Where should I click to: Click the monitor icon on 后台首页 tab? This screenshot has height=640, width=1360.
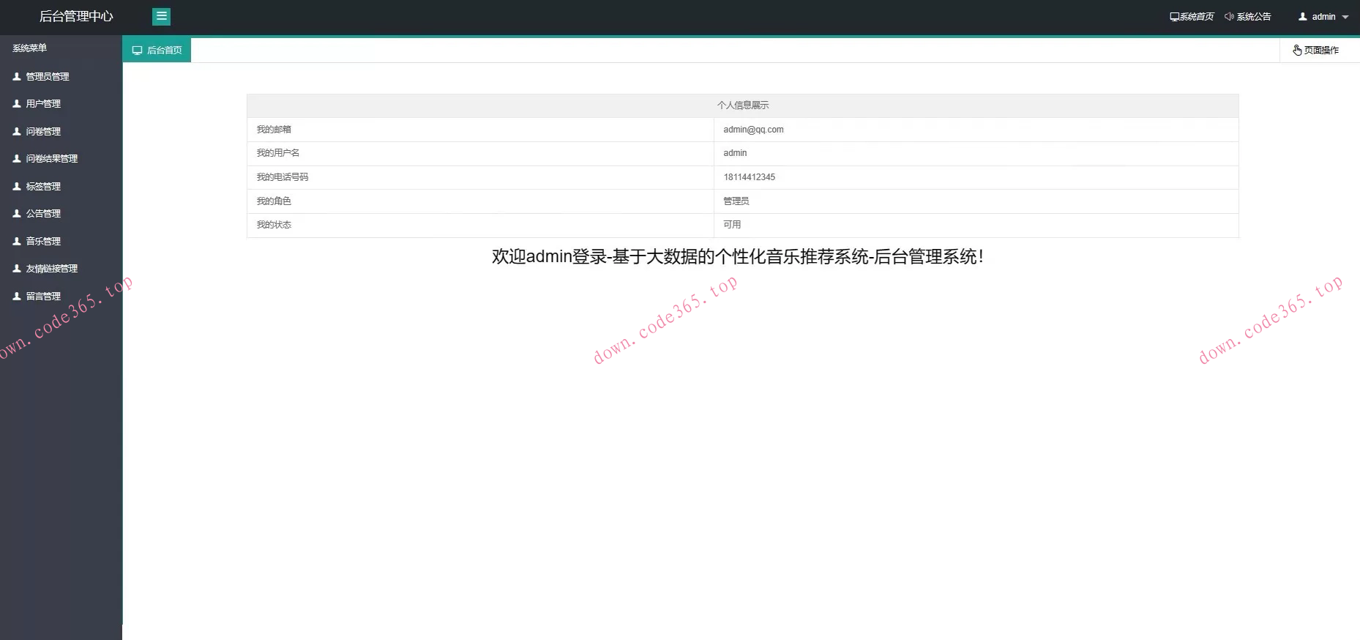tap(137, 51)
